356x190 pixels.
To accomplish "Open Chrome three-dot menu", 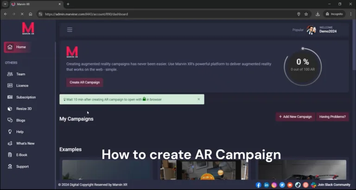I will (351, 14).
